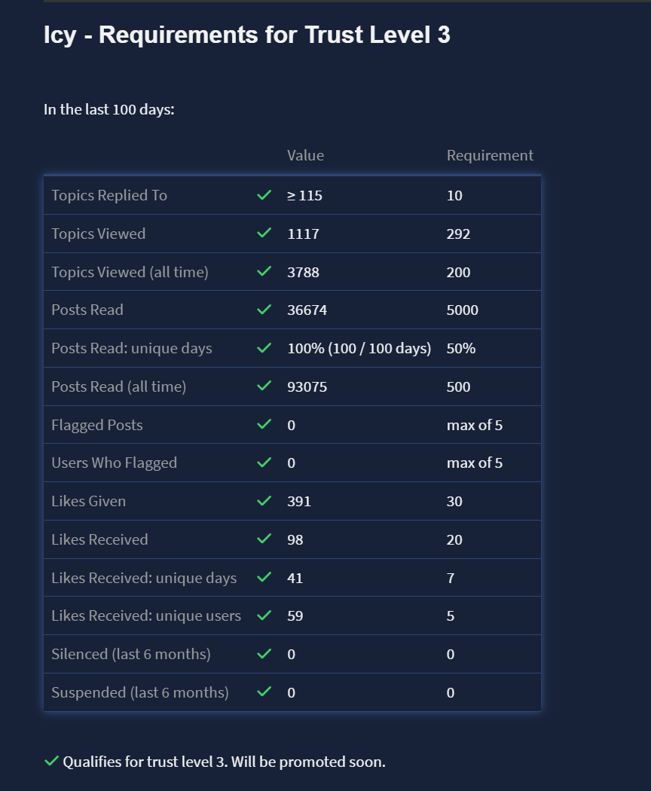Click the Value column header
651x791 pixels.
[x=305, y=155]
